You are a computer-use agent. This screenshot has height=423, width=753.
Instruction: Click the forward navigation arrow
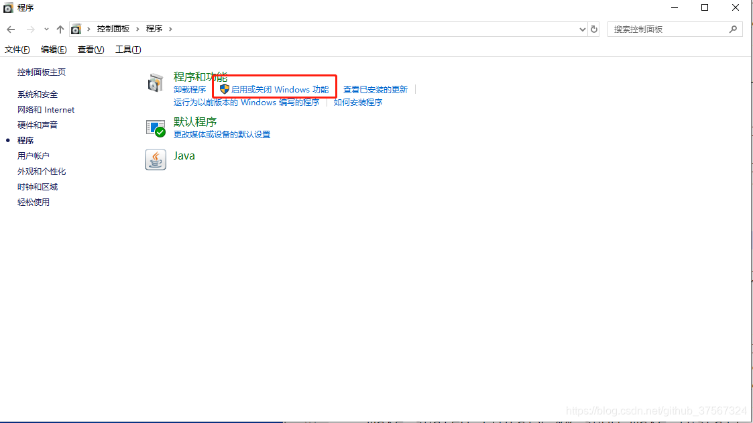pyautogui.click(x=30, y=29)
